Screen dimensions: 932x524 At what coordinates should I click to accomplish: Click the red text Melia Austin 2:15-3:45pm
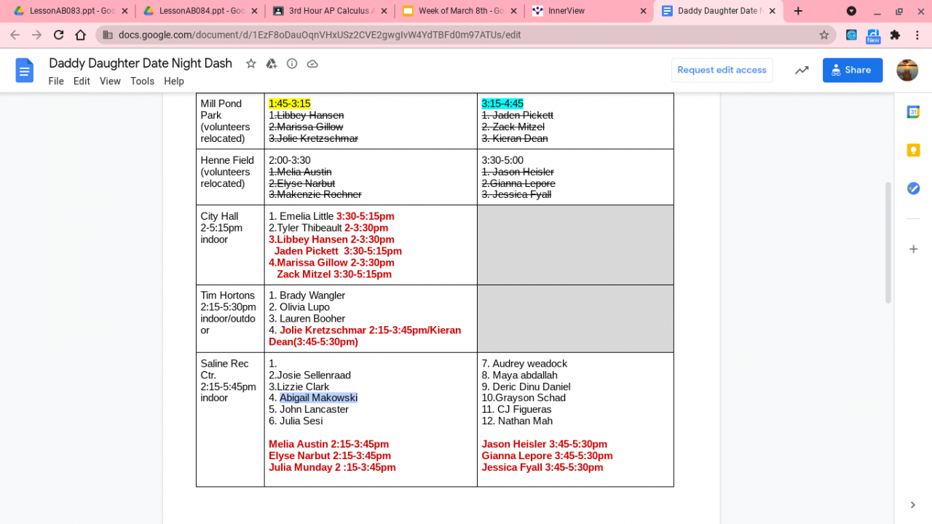328,444
